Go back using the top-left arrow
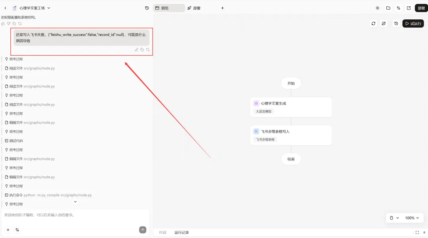 [x=5, y=8]
